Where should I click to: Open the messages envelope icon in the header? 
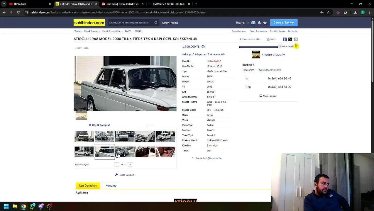coord(253,23)
